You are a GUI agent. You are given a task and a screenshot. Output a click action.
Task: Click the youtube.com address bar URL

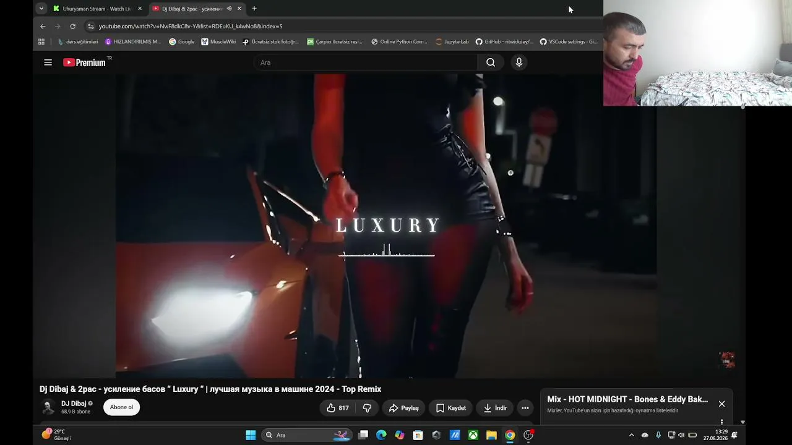[191, 26]
